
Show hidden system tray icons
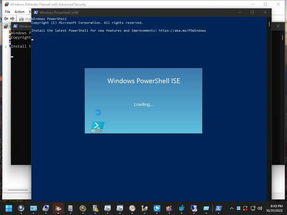pyautogui.click(x=232, y=208)
